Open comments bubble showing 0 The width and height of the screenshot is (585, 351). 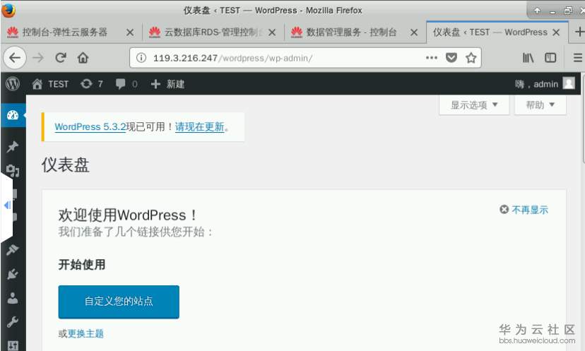tap(126, 84)
